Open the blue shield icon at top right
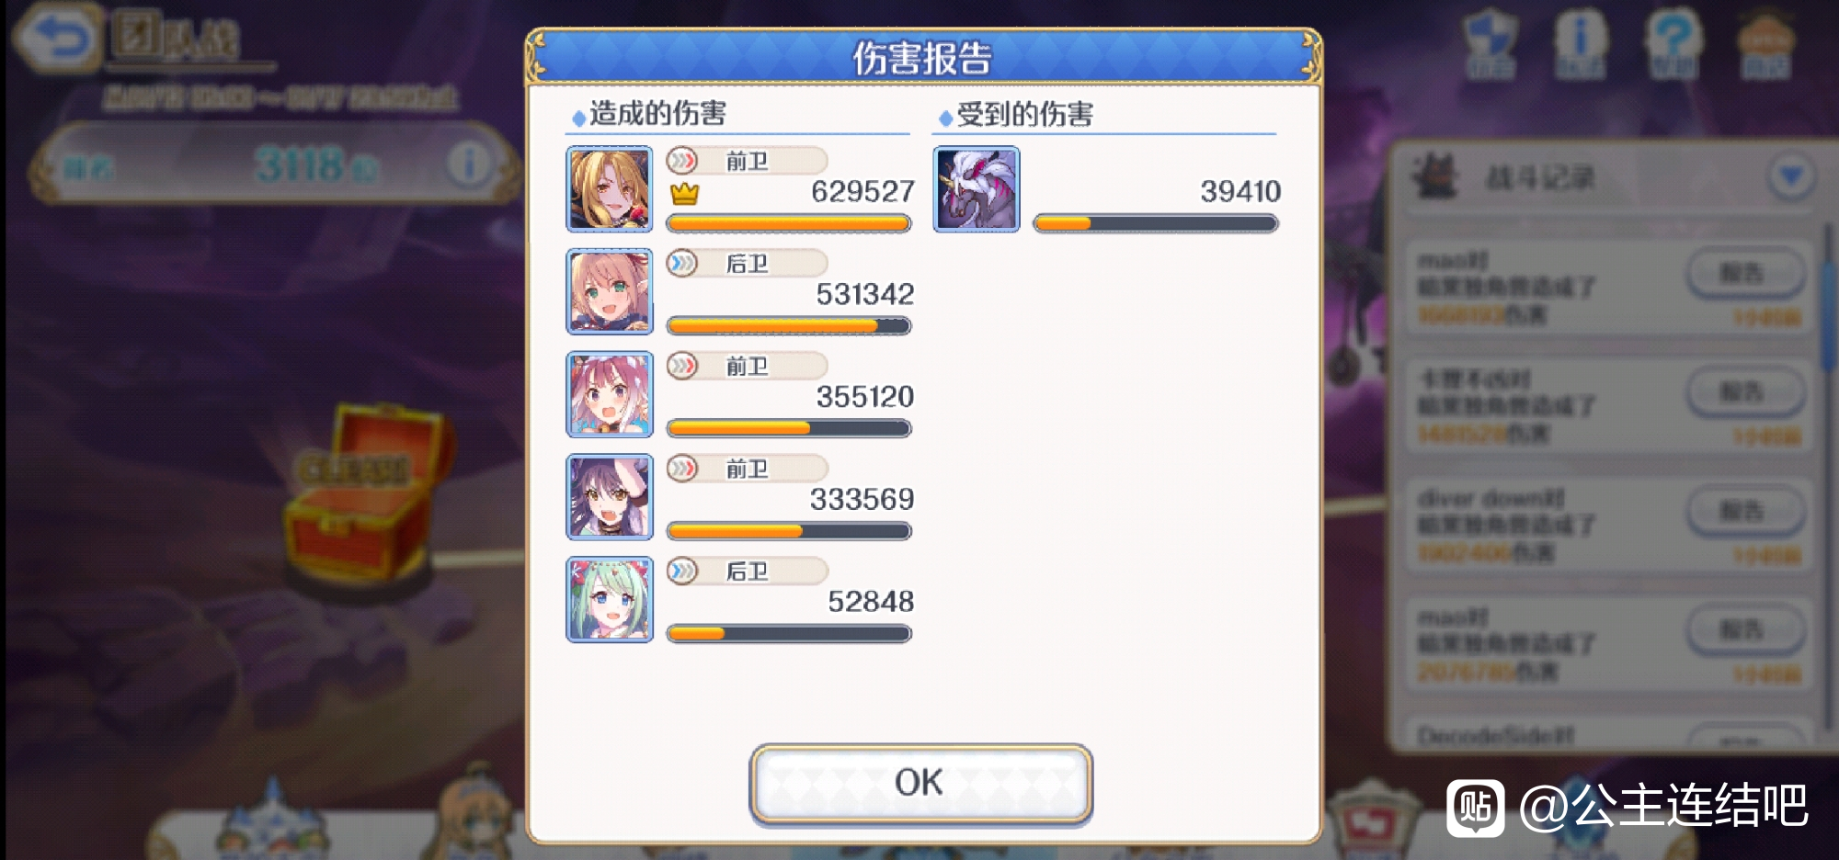The height and width of the screenshot is (860, 1839). (x=1490, y=43)
